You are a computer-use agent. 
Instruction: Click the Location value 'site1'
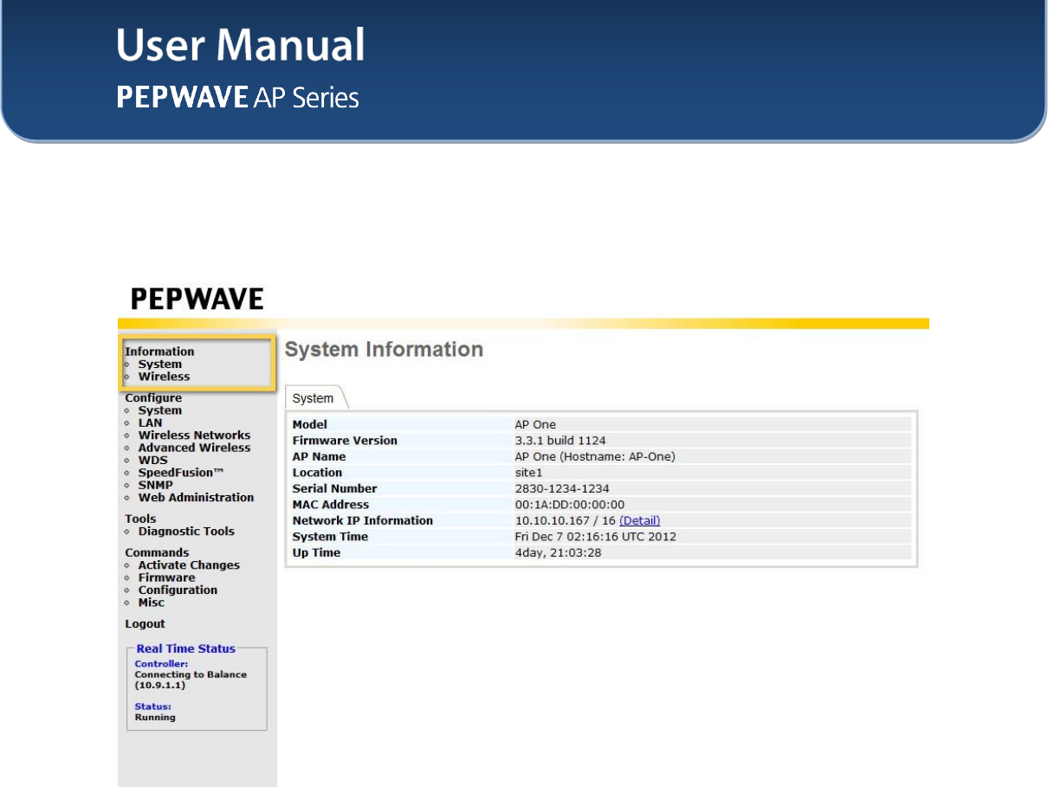point(528,473)
